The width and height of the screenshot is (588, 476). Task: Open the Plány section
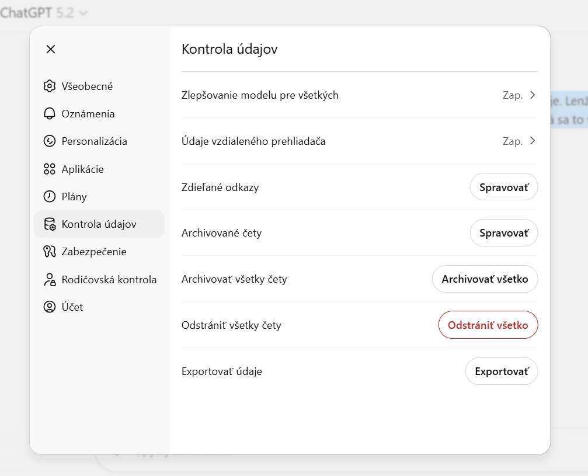pos(99,197)
